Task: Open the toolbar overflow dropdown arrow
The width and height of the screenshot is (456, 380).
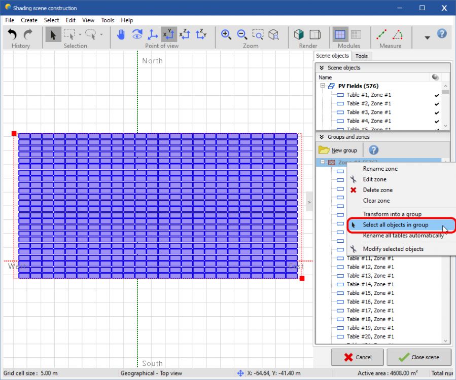Action: tap(427, 37)
